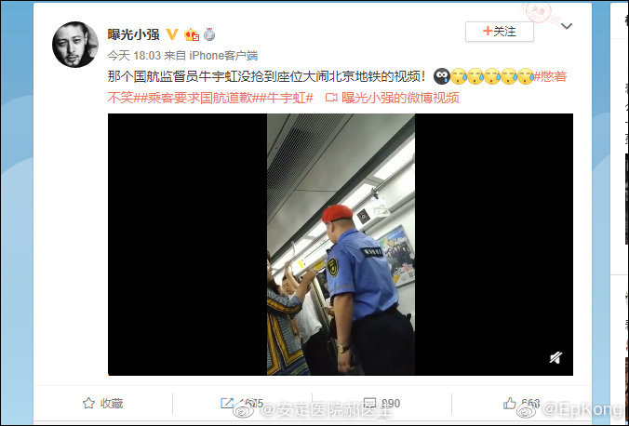This screenshot has height=426, width=629.
Task: Open comments via the comment icon
Action: click(369, 403)
